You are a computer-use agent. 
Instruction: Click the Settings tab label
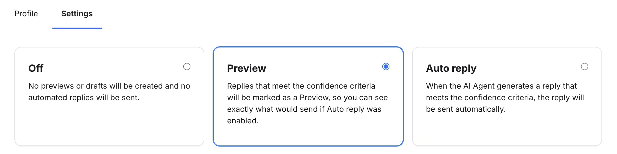[77, 14]
